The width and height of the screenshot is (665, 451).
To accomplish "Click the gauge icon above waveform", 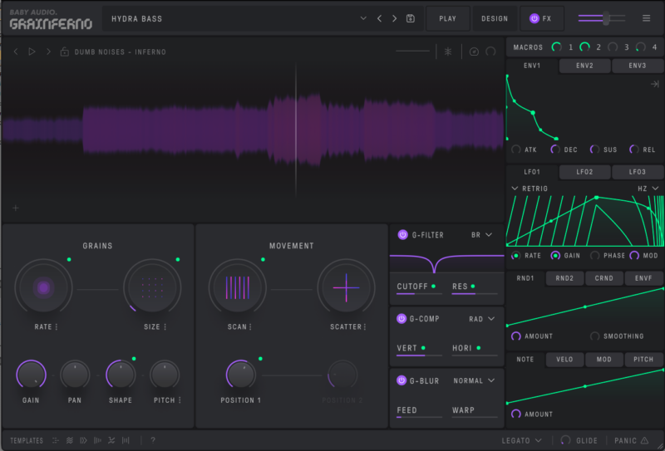I will pyautogui.click(x=474, y=51).
